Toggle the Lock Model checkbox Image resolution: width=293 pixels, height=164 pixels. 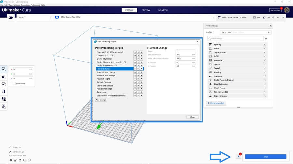pos(14,83)
